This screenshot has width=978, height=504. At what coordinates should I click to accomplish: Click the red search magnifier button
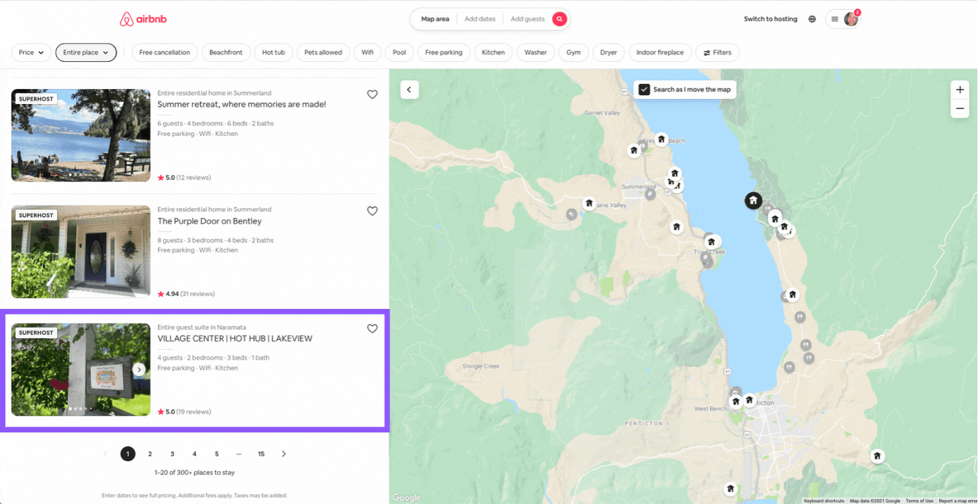(x=559, y=20)
